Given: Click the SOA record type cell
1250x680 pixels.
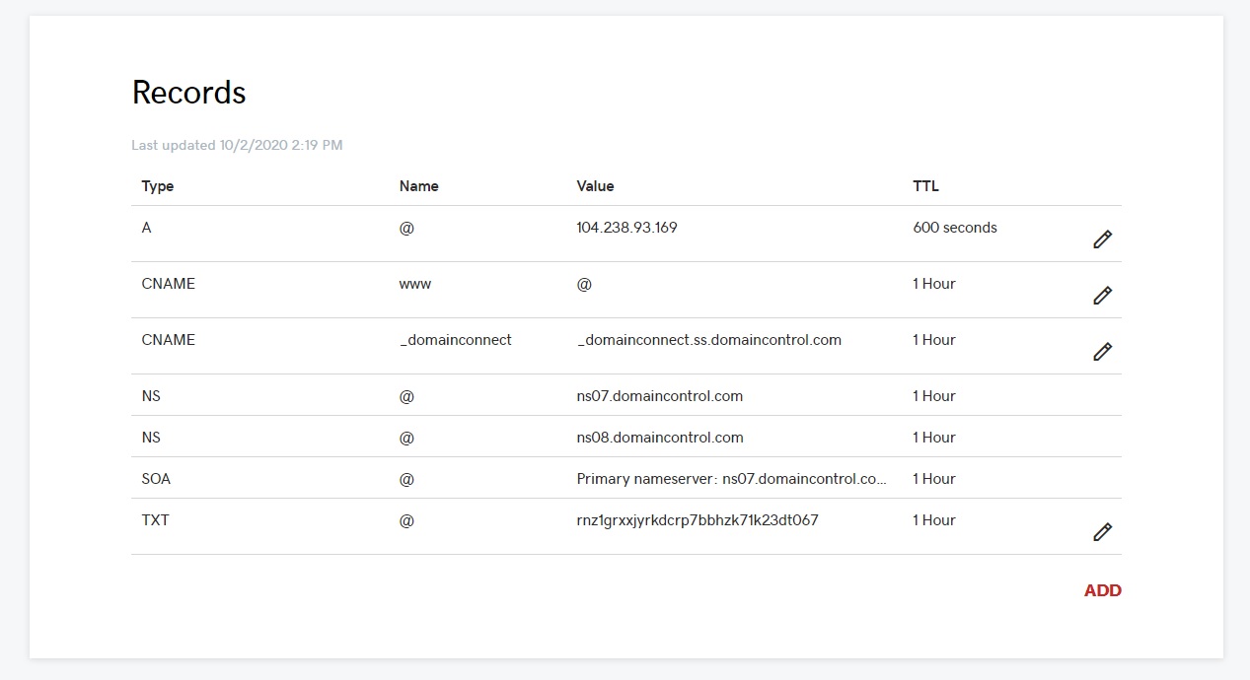Looking at the screenshot, I should pos(156,479).
